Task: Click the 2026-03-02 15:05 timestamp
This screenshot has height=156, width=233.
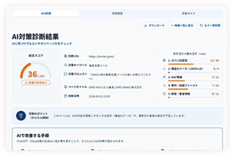Action: (x=99, y=96)
